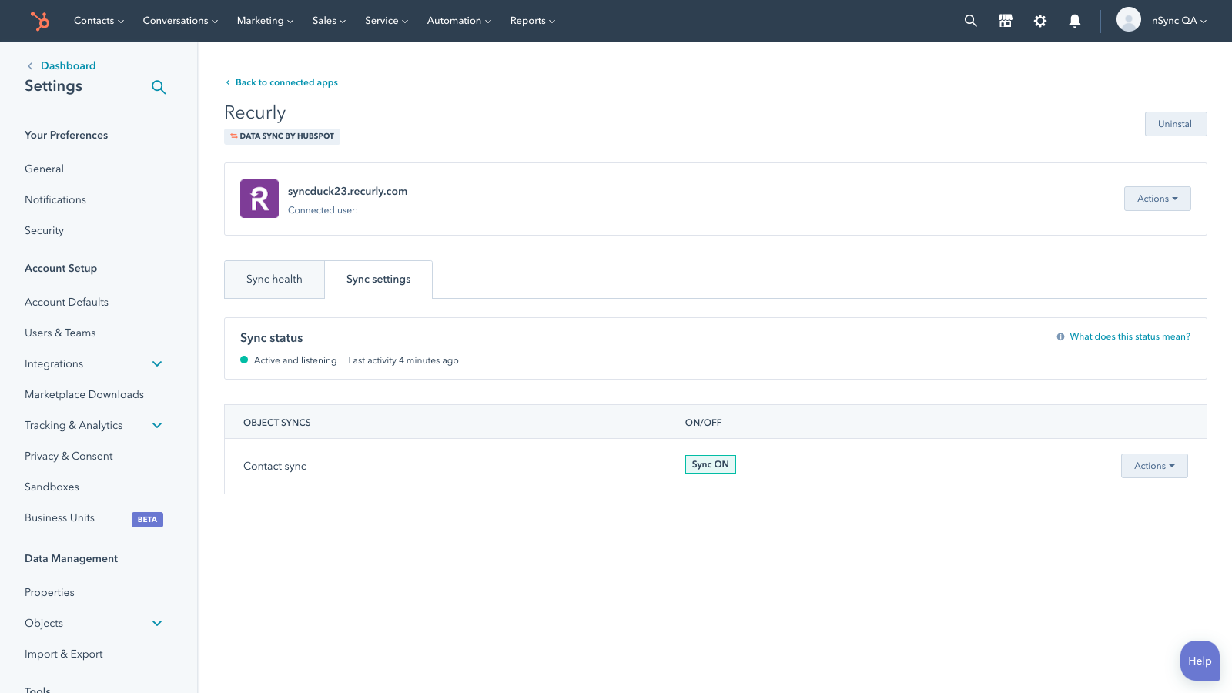Image resolution: width=1232 pixels, height=693 pixels.
Task: Search settings with the magnifier icon
Action: [x=159, y=87]
